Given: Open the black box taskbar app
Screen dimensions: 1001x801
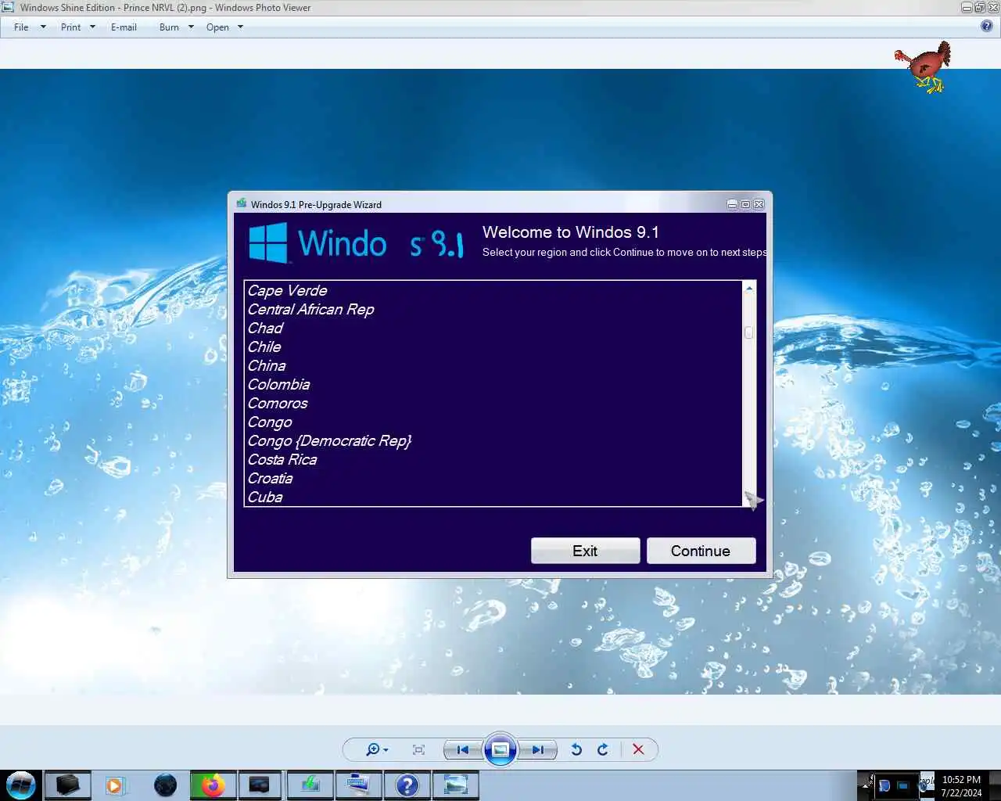Looking at the screenshot, I should point(67,785).
